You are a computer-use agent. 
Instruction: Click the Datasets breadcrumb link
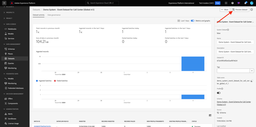(x=37, y=10)
